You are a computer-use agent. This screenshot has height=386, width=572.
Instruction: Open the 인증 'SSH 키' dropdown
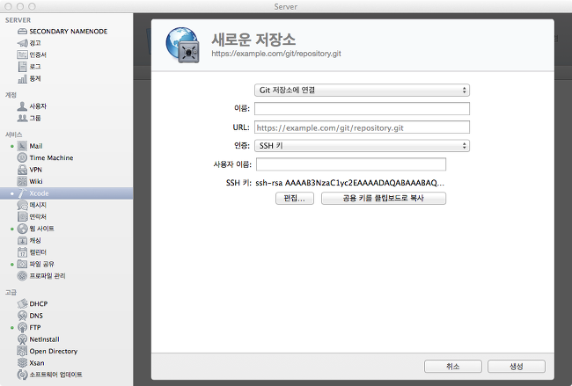362,146
